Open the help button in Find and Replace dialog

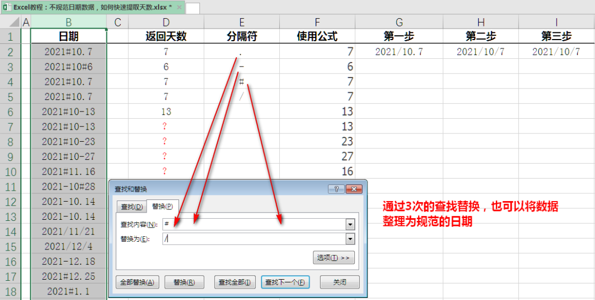(336, 189)
